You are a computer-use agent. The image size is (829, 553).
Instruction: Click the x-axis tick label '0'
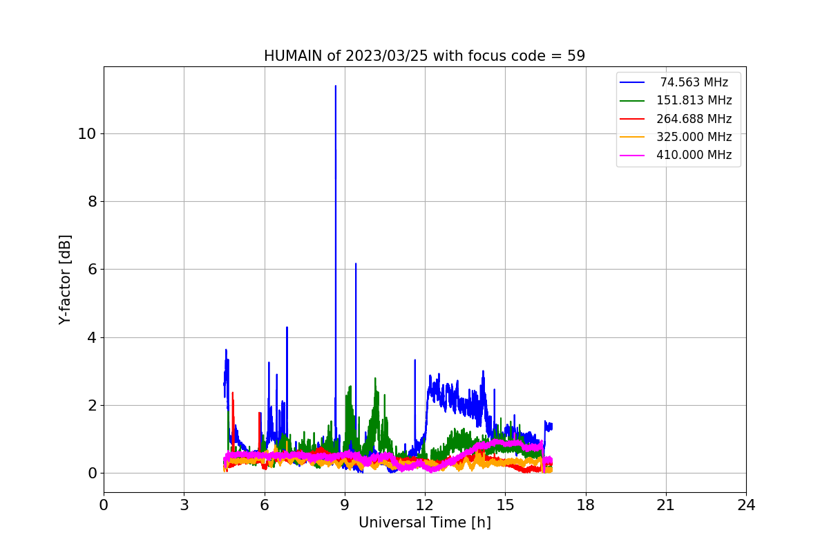(104, 505)
